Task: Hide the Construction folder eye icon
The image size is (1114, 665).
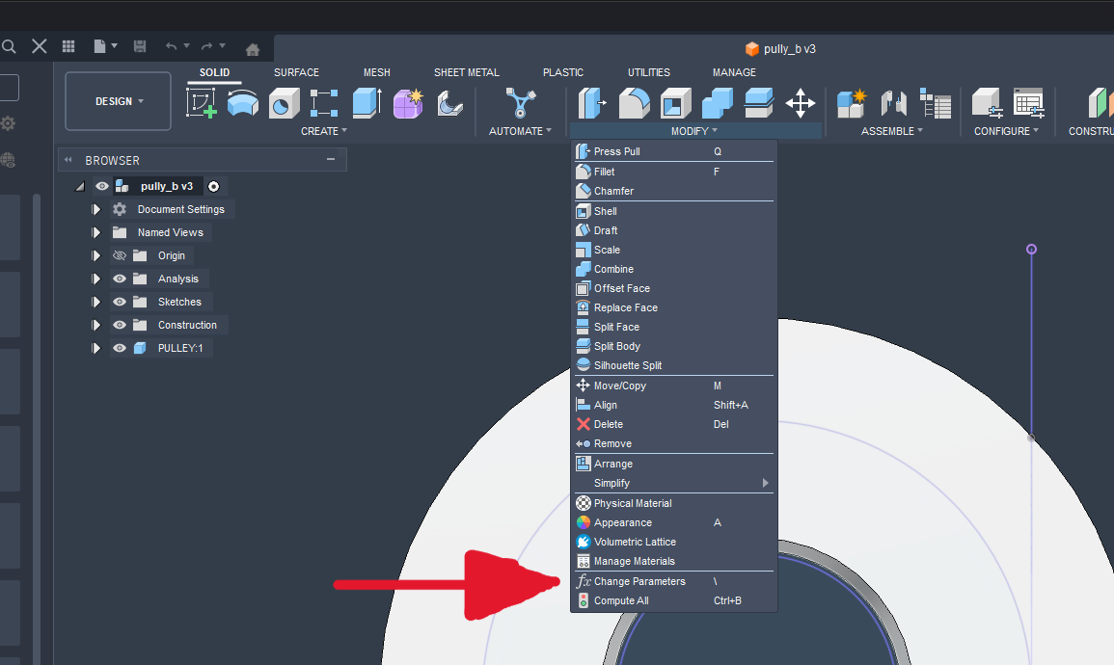Action: [x=120, y=325]
